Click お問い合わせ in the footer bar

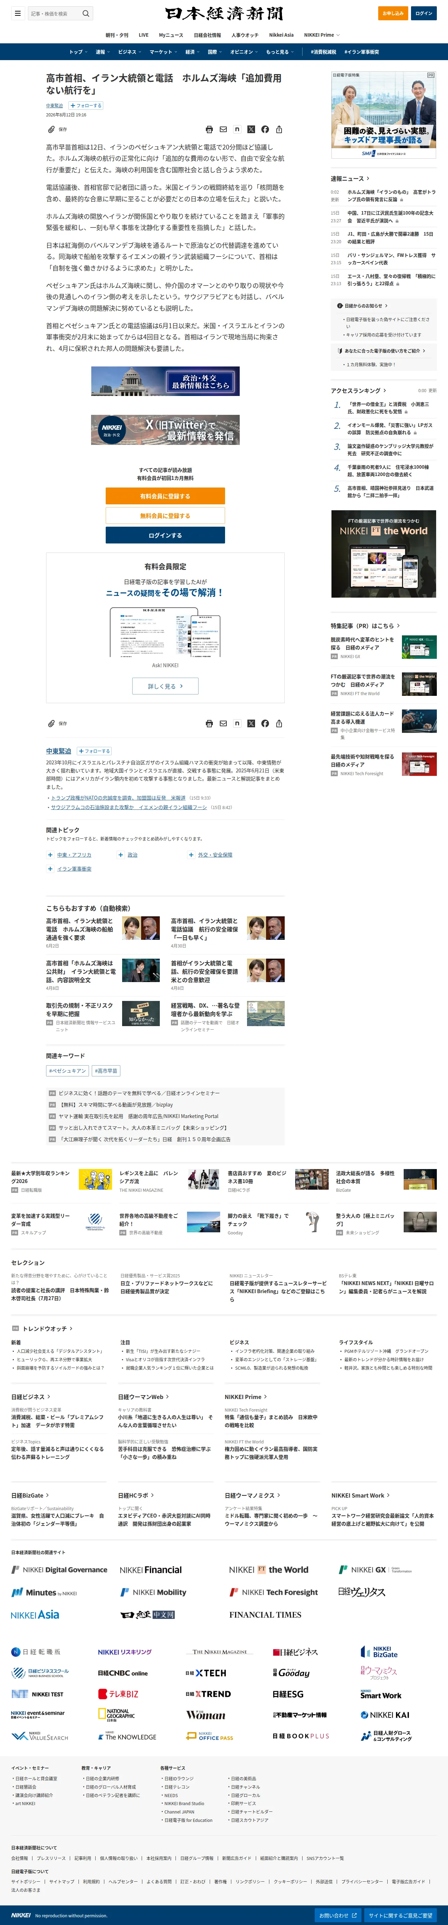pyautogui.click(x=338, y=1915)
